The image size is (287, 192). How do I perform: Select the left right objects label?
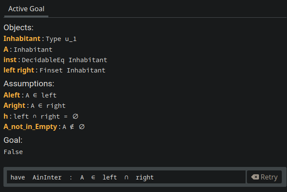point(19,70)
